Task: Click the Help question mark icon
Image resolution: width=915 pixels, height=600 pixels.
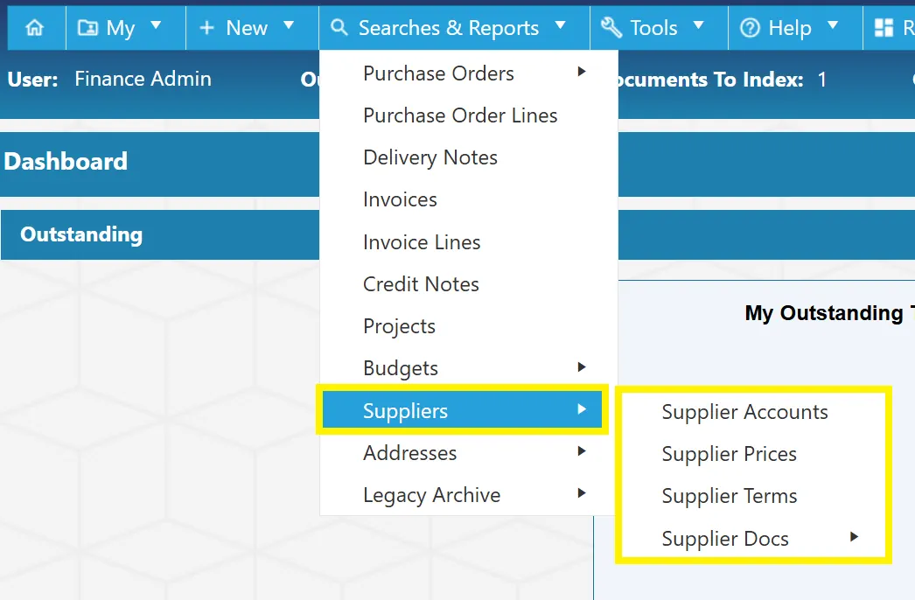Action: click(750, 27)
